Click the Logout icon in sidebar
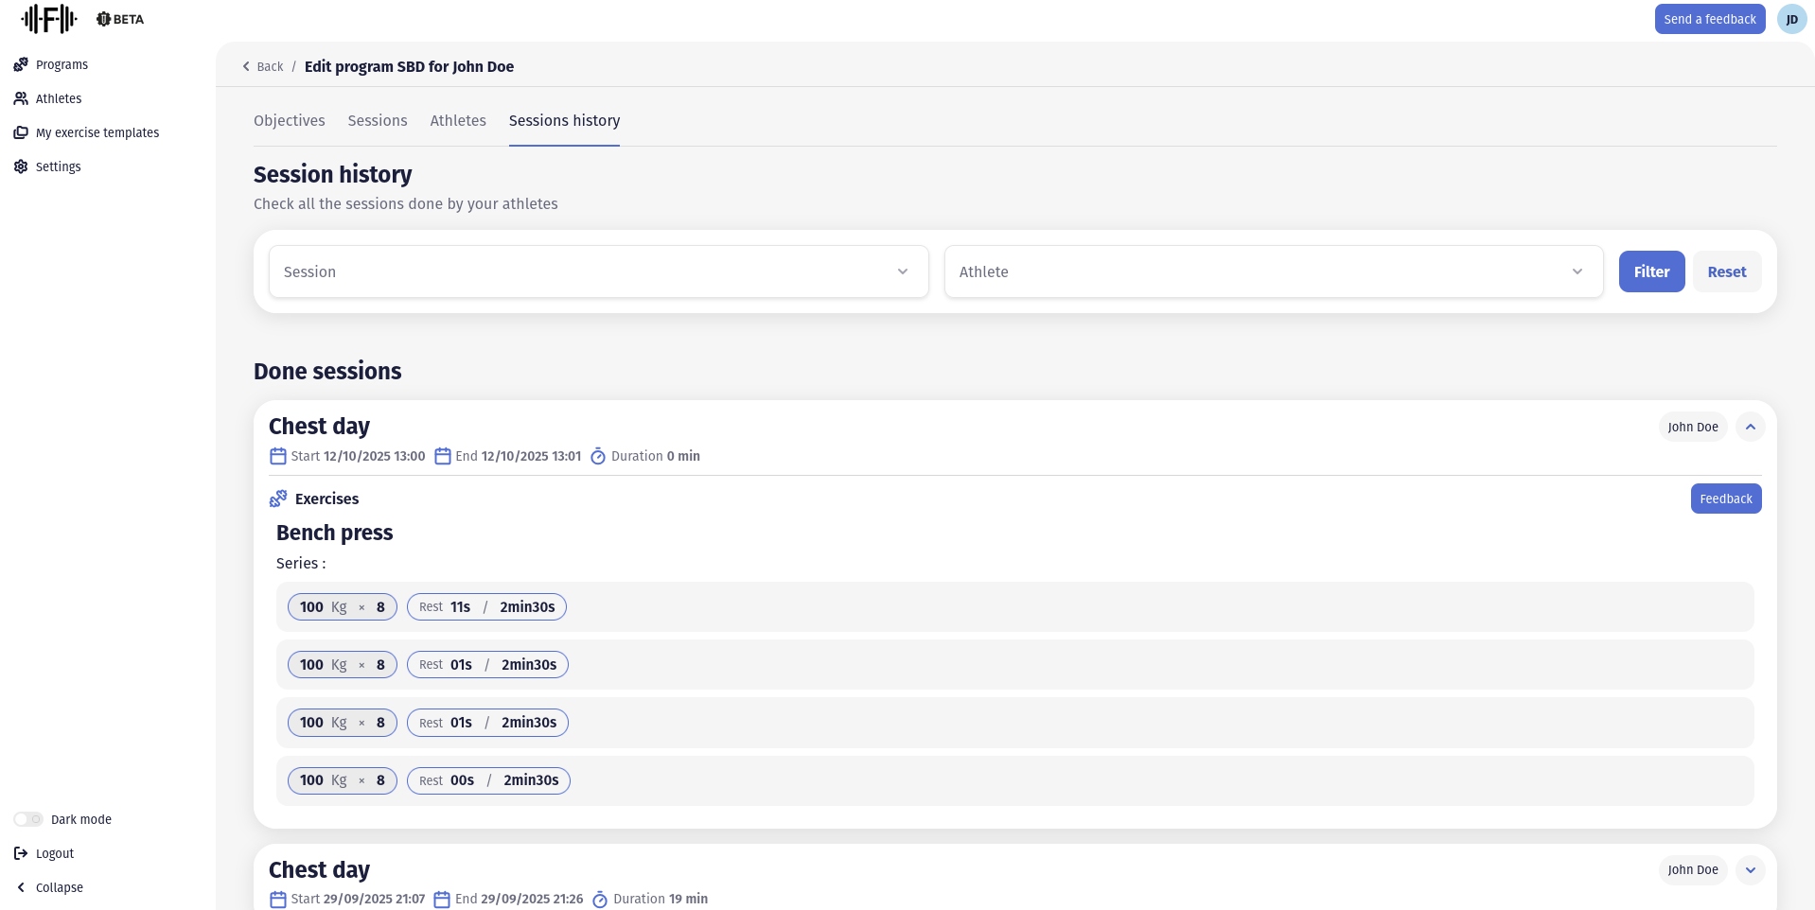This screenshot has width=1815, height=910. 21,853
